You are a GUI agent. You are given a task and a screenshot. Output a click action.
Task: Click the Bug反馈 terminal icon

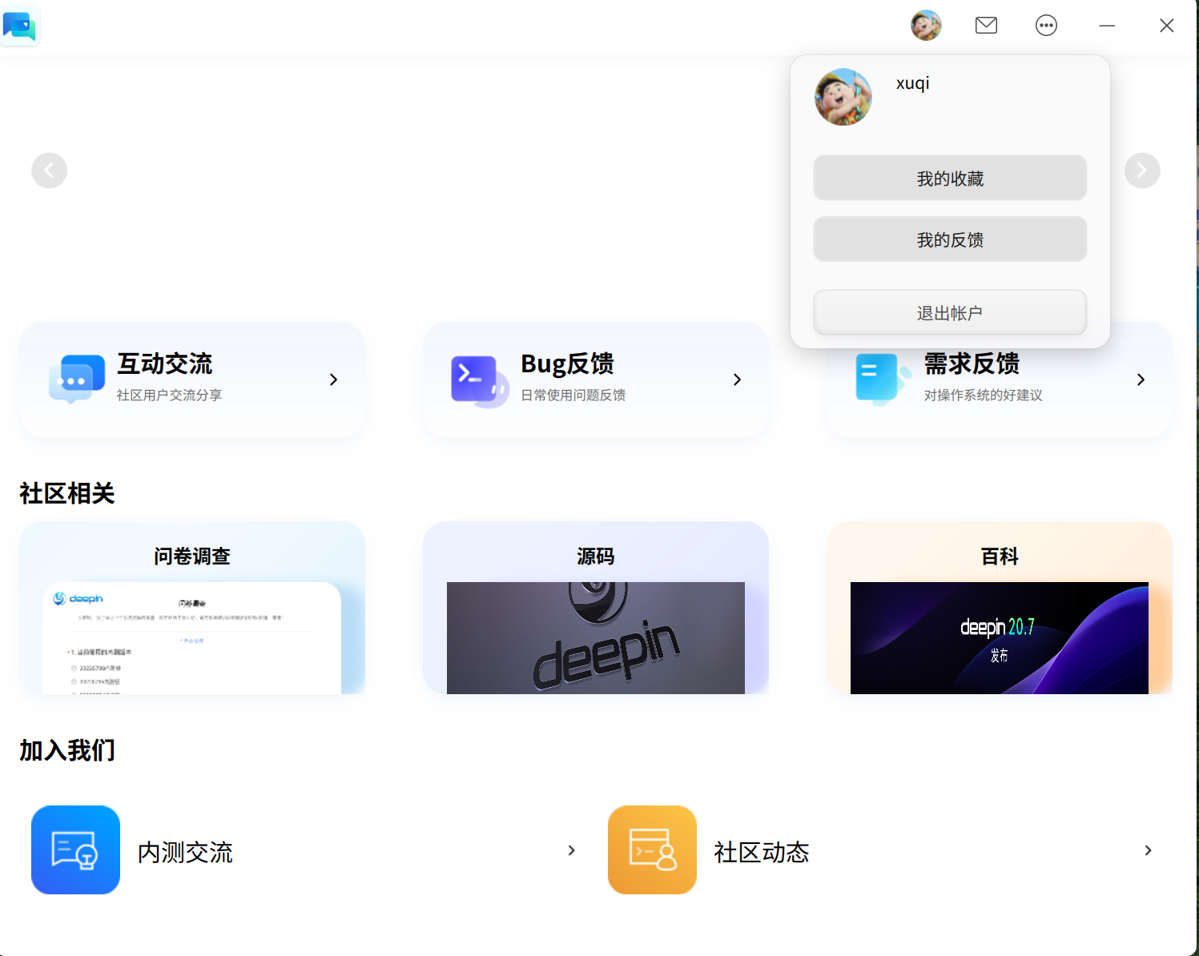(480, 381)
